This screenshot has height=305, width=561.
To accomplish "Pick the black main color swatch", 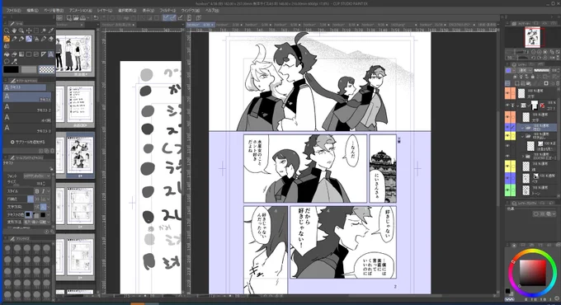I will (x=11, y=69).
